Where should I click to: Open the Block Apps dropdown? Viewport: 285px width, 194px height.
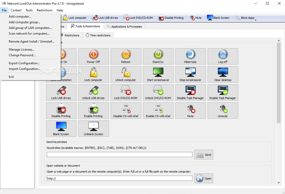(x=245, y=18)
